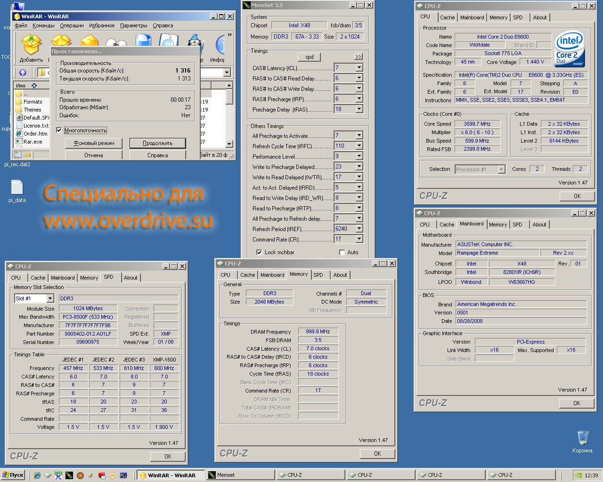Select the Formats folder icon in WinRAR
603x482 pixels.
click(19, 102)
